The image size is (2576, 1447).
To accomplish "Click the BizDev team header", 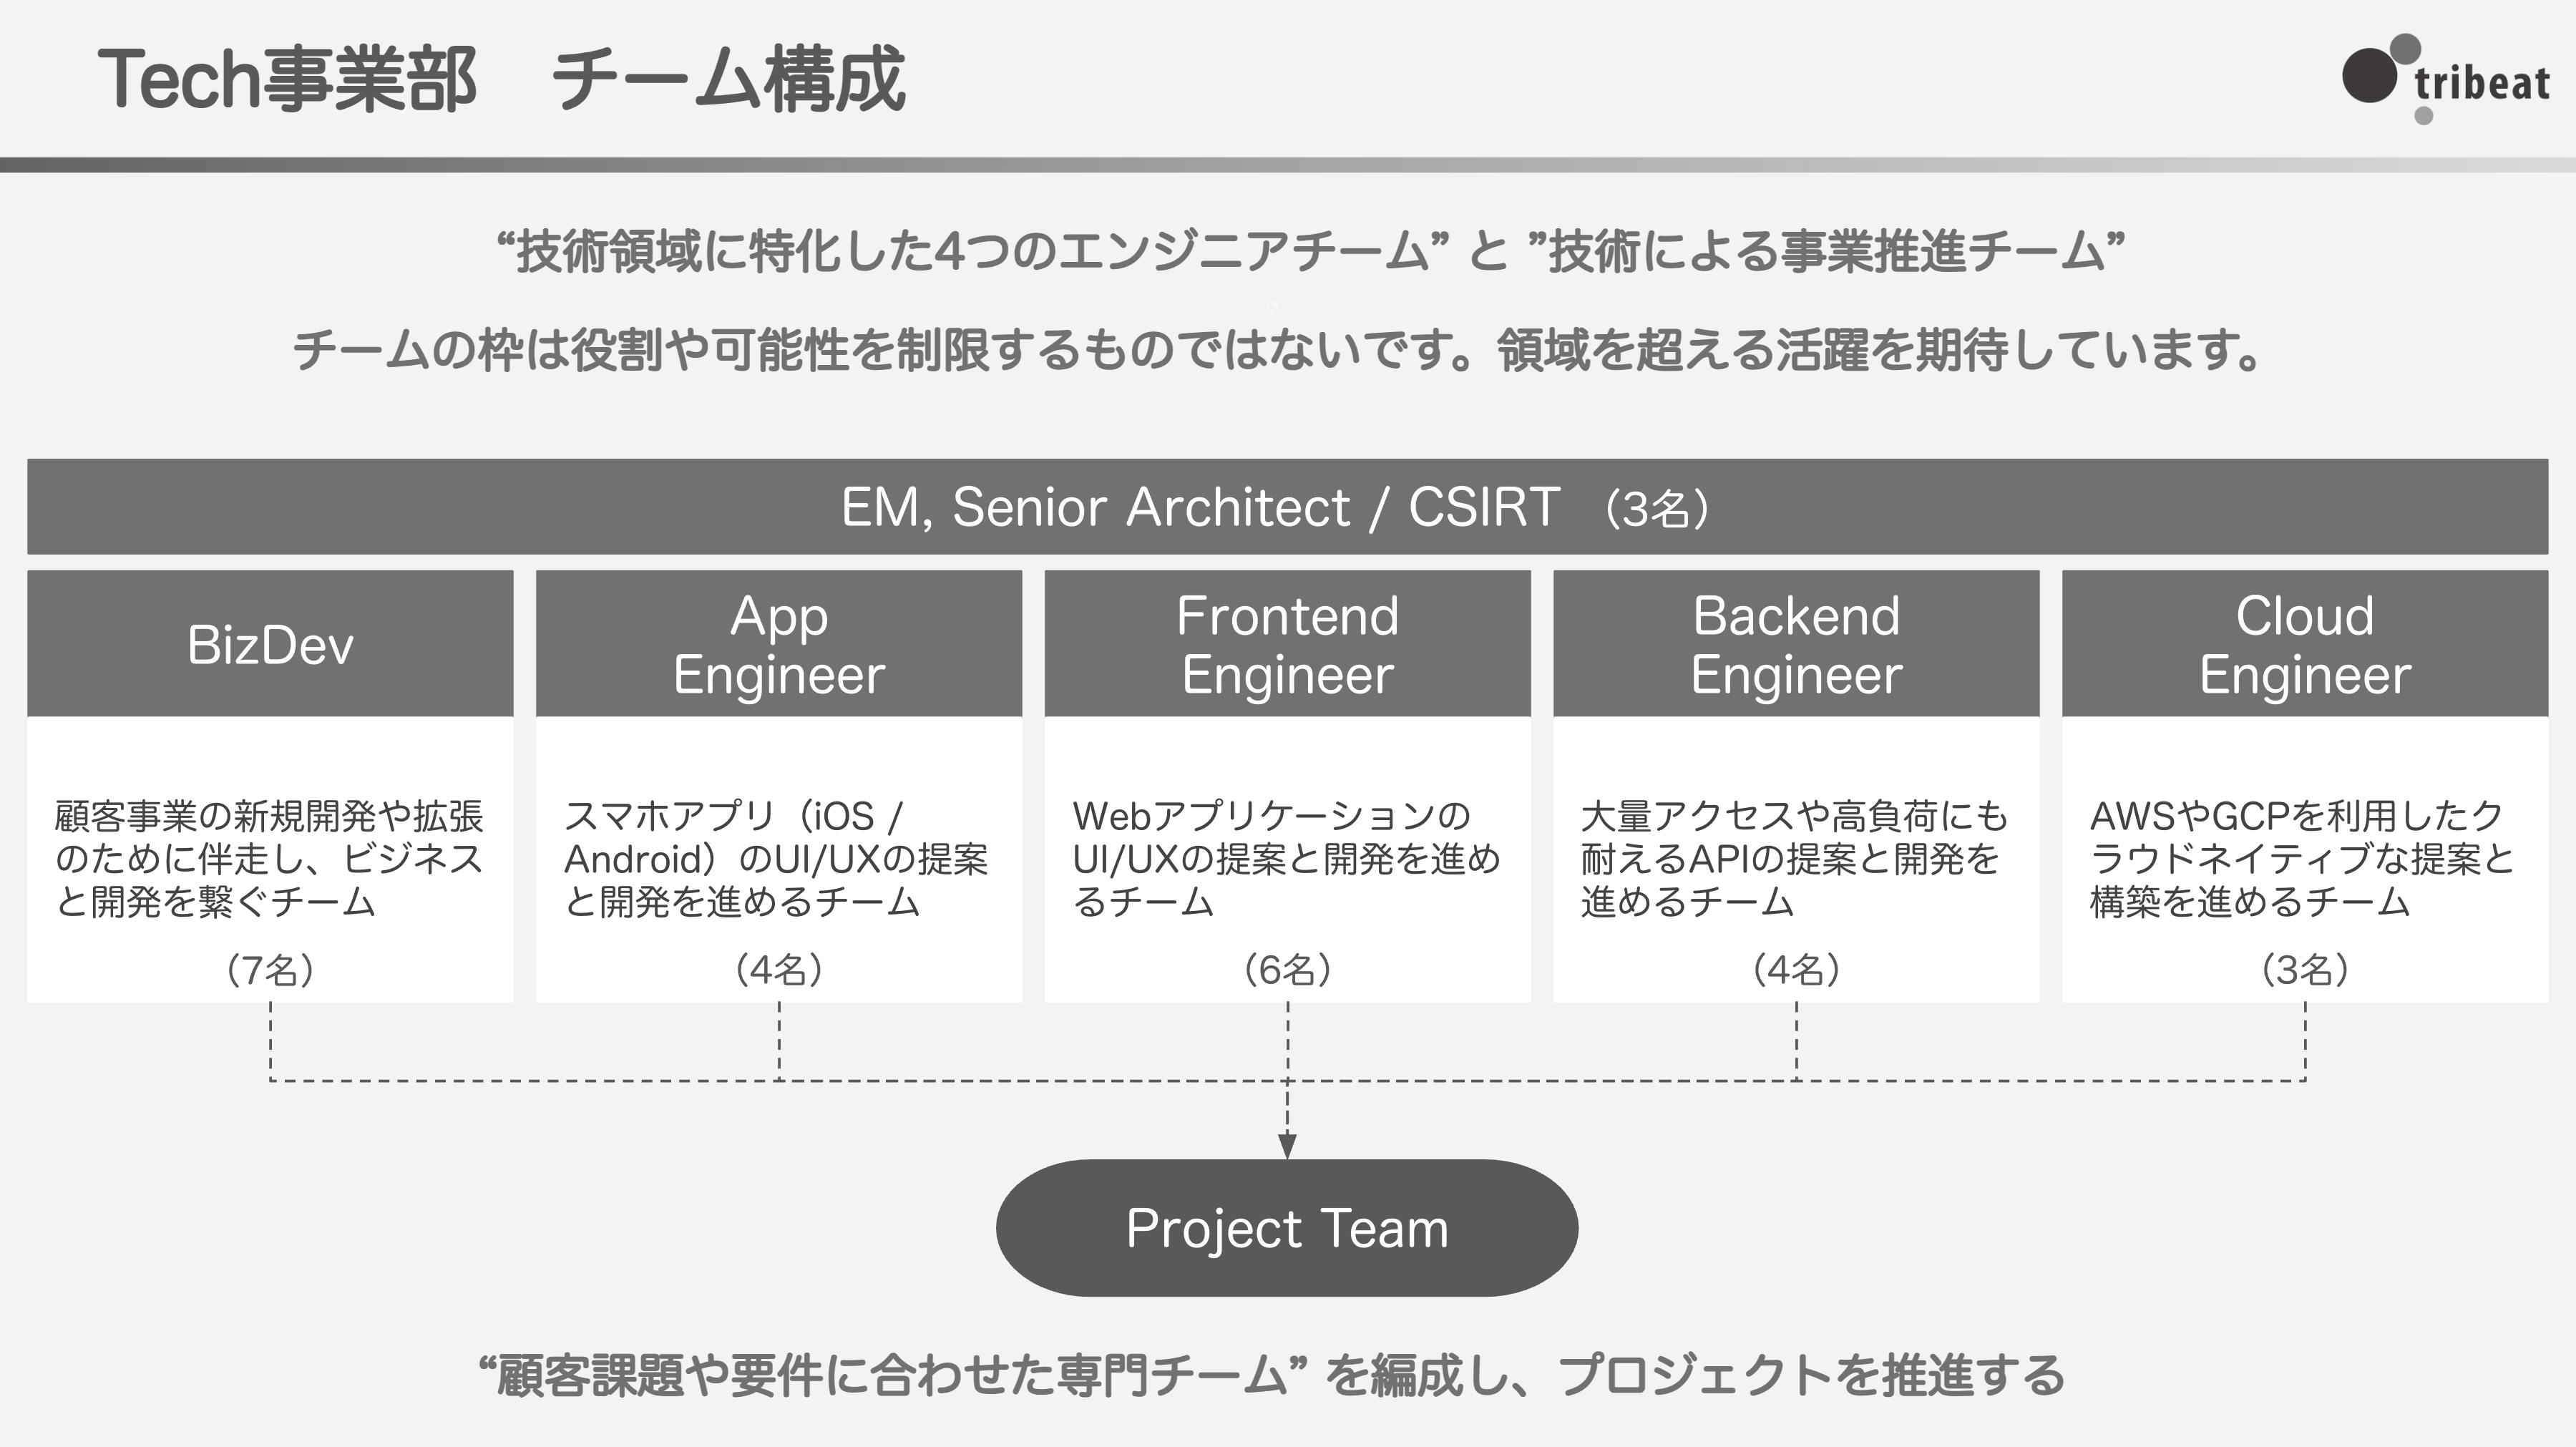I will 270,644.
